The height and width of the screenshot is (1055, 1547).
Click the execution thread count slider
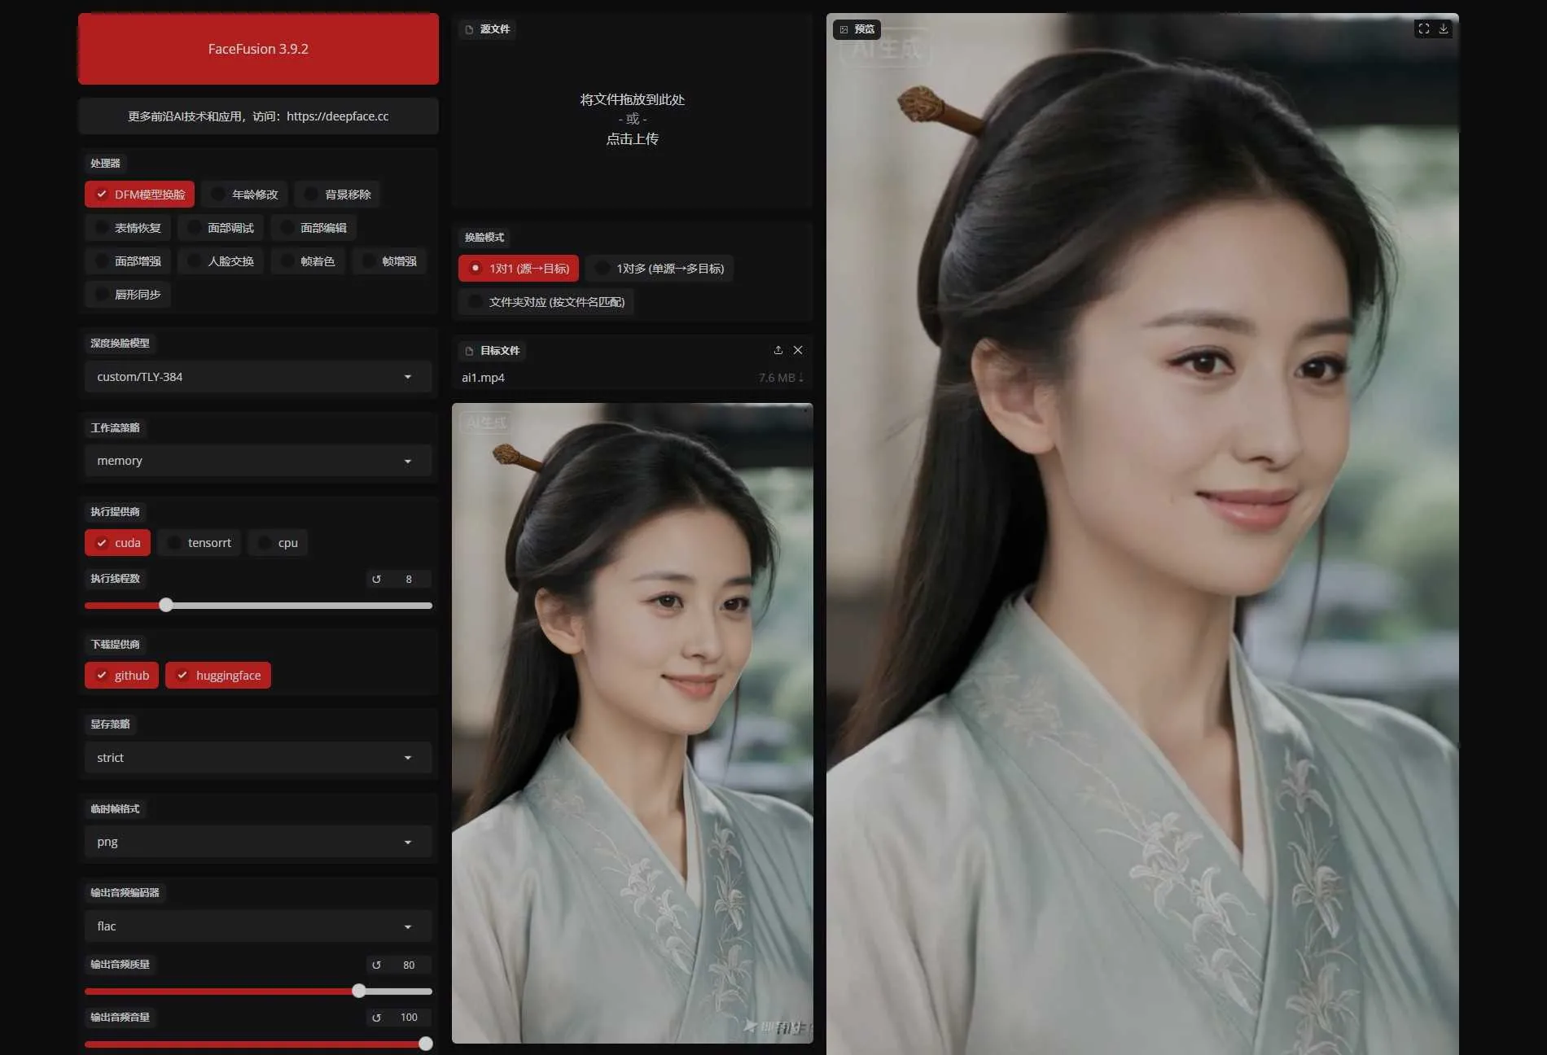coord(258,606)
